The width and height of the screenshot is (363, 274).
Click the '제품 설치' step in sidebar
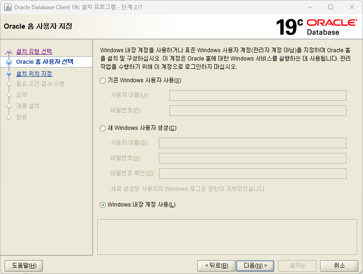pos(28,106)
